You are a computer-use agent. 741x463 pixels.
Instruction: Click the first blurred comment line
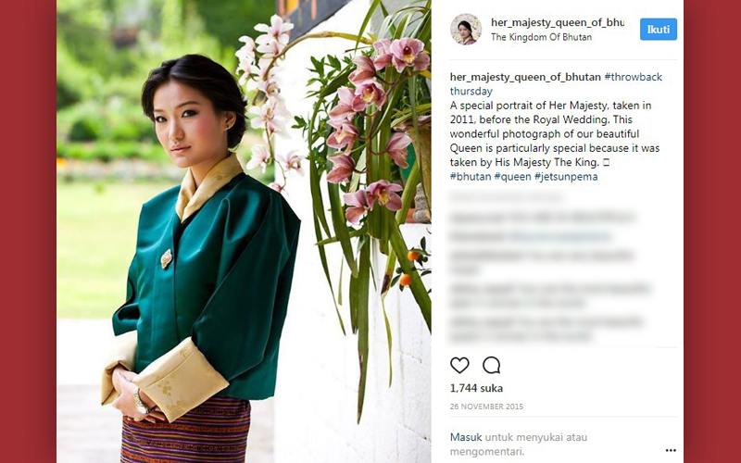(x=506, y=197)
